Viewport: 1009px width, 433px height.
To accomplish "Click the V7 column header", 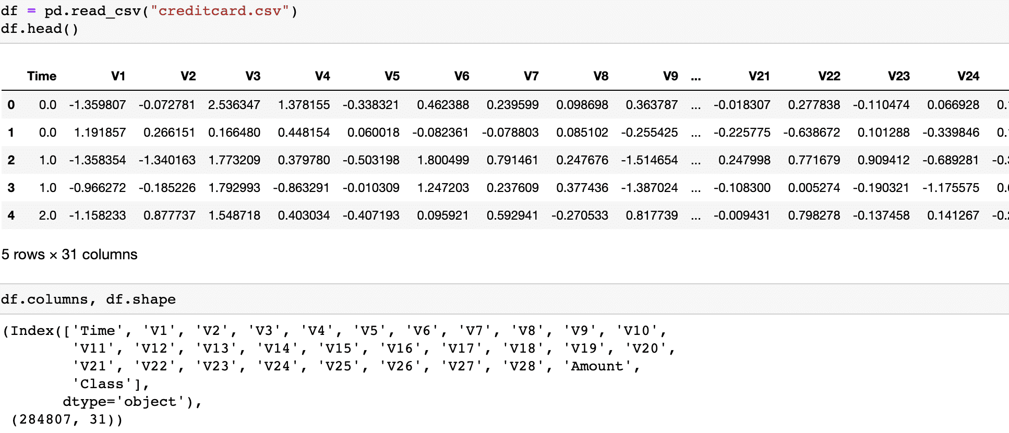I will (x=531, y=76).
